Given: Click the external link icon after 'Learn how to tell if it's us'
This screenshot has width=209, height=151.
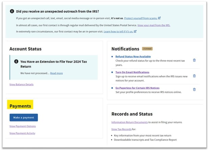Looking at the screenshot, I should coord(135,32).
